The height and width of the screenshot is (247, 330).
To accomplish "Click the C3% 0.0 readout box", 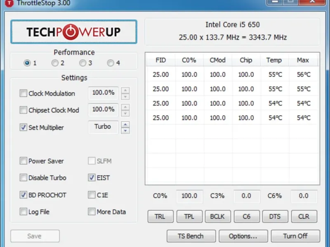I will click(246, 196).
